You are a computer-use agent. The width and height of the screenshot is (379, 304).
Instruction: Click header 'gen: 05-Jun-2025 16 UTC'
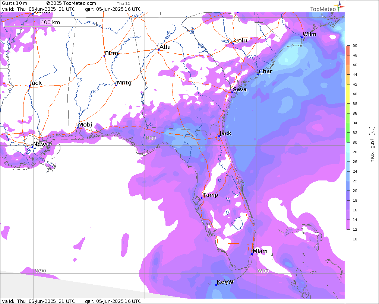(113, 9)
